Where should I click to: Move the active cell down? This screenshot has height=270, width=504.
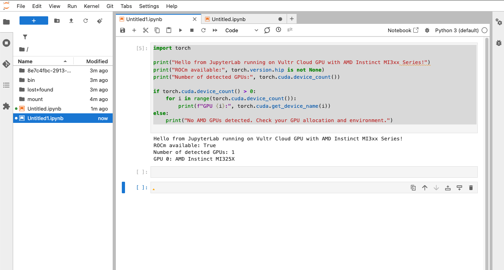[436, 188]
